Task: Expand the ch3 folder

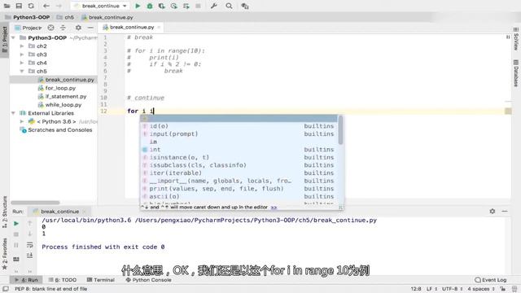Action: click(22, 55)
